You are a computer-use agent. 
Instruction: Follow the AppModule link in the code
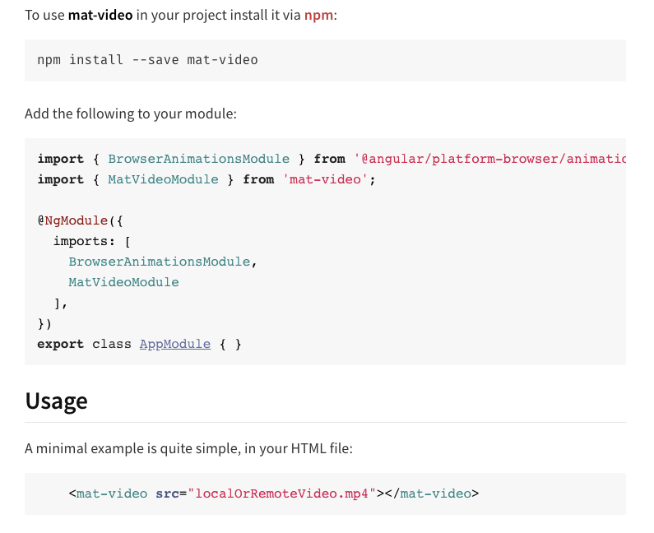[174, 344]
